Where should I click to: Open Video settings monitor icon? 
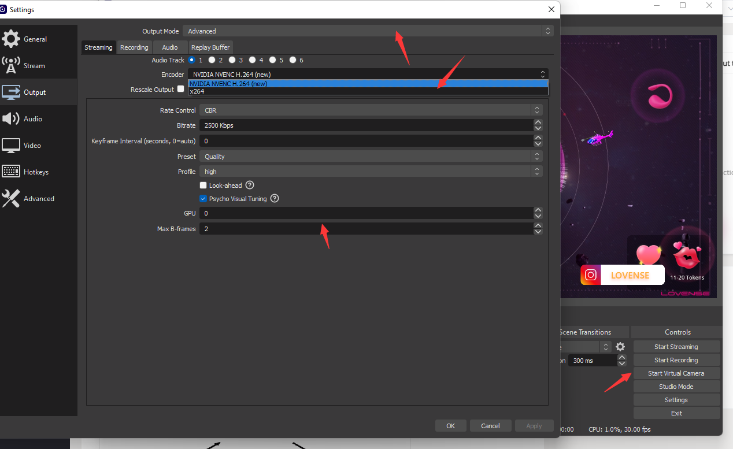(x=11, y=146)
